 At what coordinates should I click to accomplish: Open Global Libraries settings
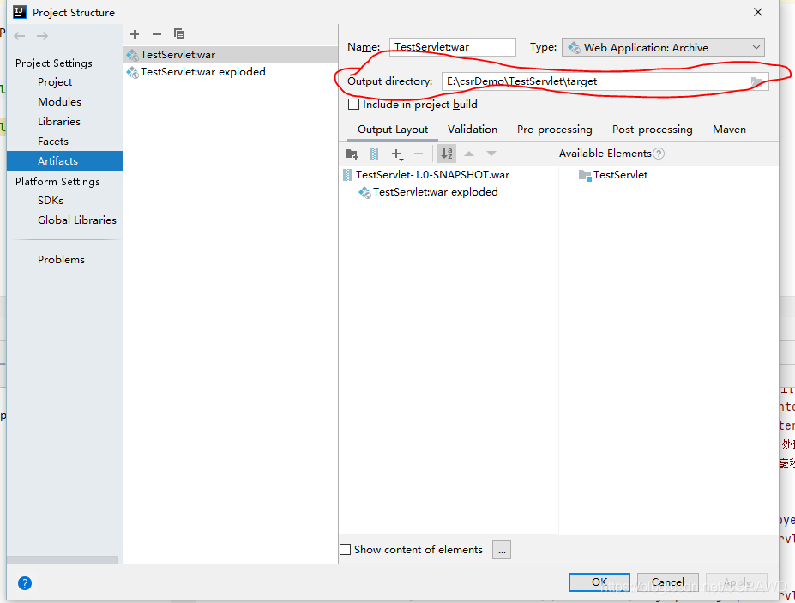(77, 220)
